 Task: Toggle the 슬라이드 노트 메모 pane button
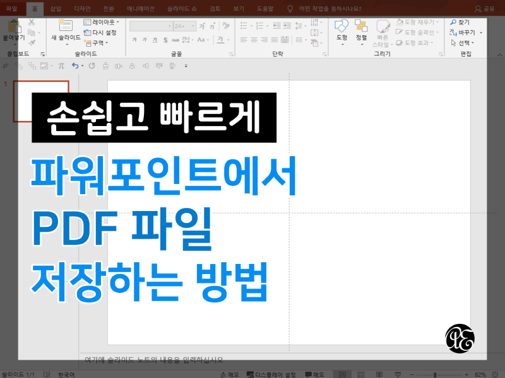230,374
